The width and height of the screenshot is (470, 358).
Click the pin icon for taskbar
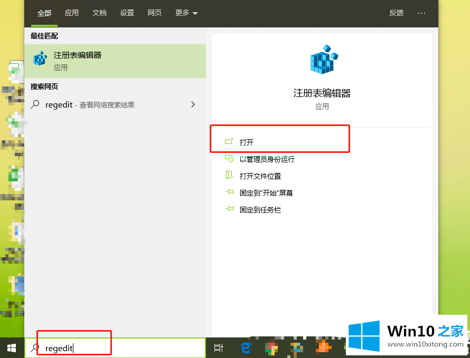[x=229, y=209]
